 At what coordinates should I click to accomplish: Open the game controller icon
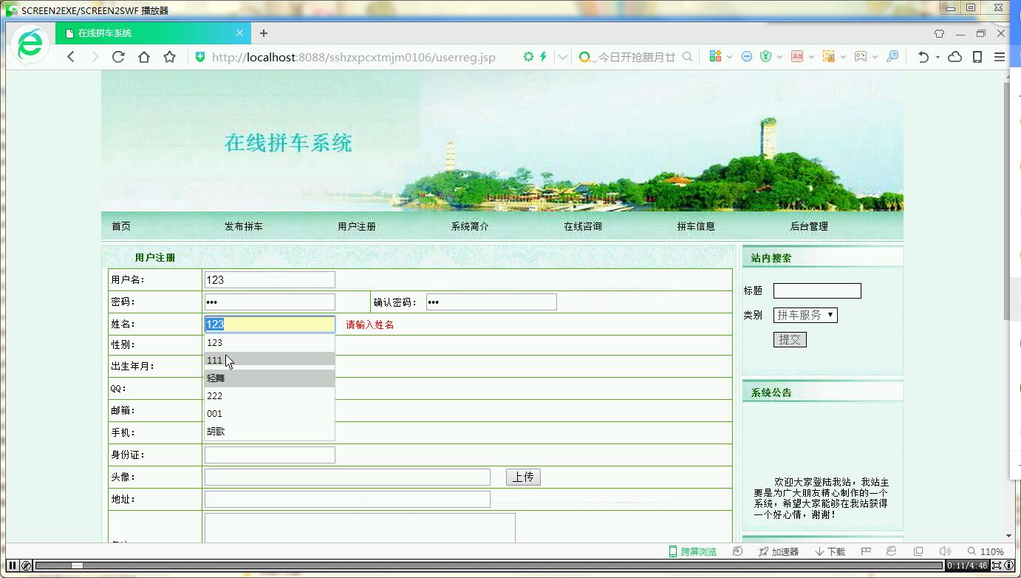(861, 56)
